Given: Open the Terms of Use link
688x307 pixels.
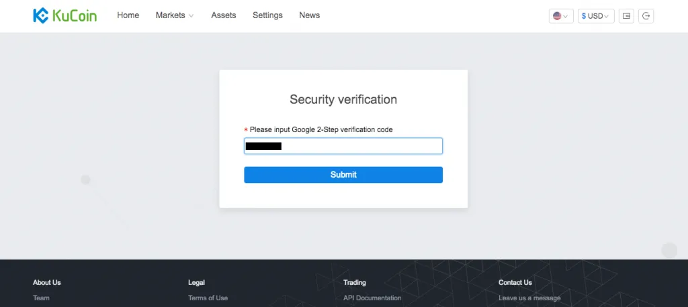Looking at the screenshot, I should pos(208,298).
